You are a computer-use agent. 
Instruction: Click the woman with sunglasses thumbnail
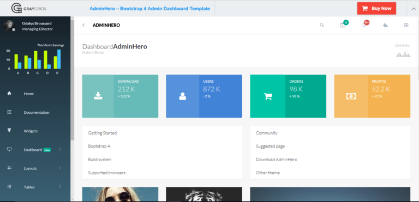120,194
